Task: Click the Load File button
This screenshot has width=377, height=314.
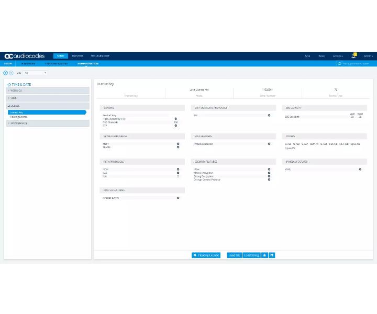Action: point(234,255)
